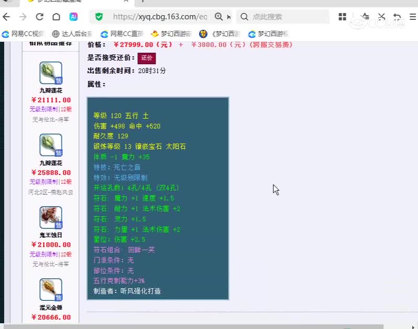The width and height of the screenshot is (418, 329).
Task: Click price ¥20666.00 in recommendations
Action: [51, 317]
